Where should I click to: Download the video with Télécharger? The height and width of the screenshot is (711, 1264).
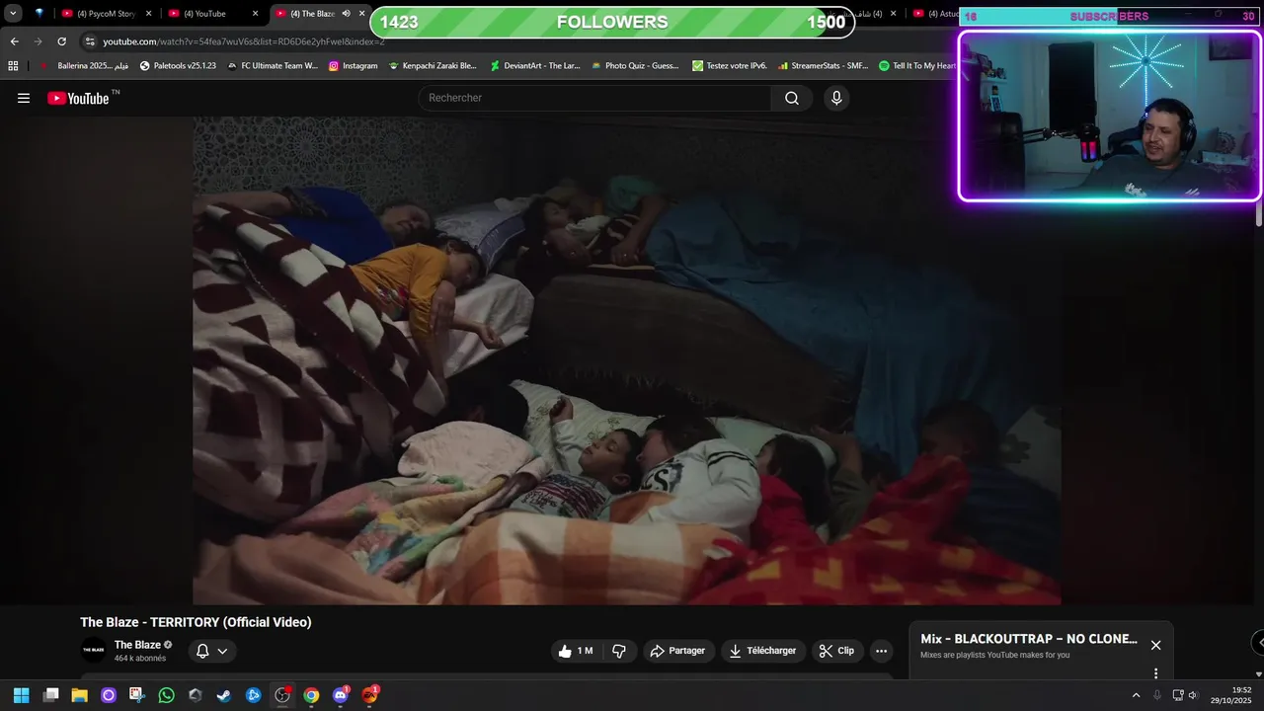click(x=762, y=651)
